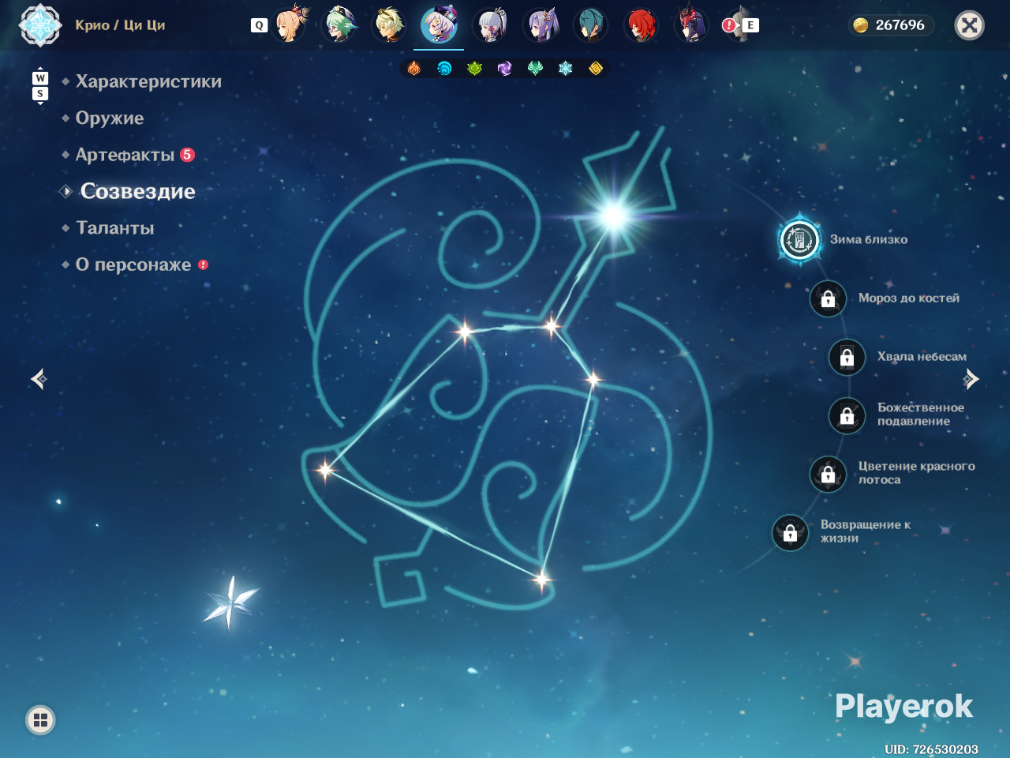Screen dimensions: 1010x758
Task: Filter characters by Hydro element
Action: coord(444,69)
